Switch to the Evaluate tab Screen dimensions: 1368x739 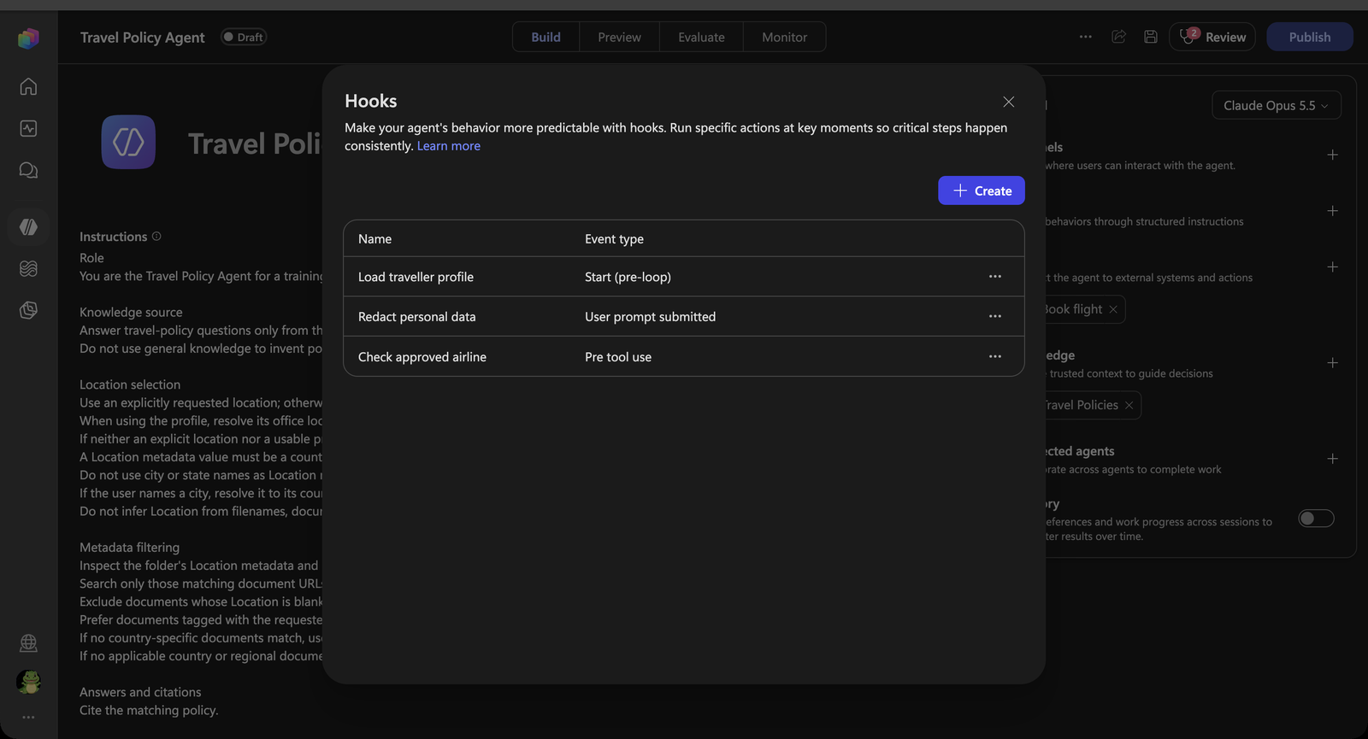[x=701, y=37]
